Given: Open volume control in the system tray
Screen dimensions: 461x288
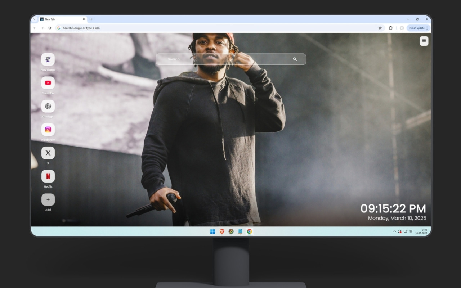Looking at the screenshot, I should (411, 231).
